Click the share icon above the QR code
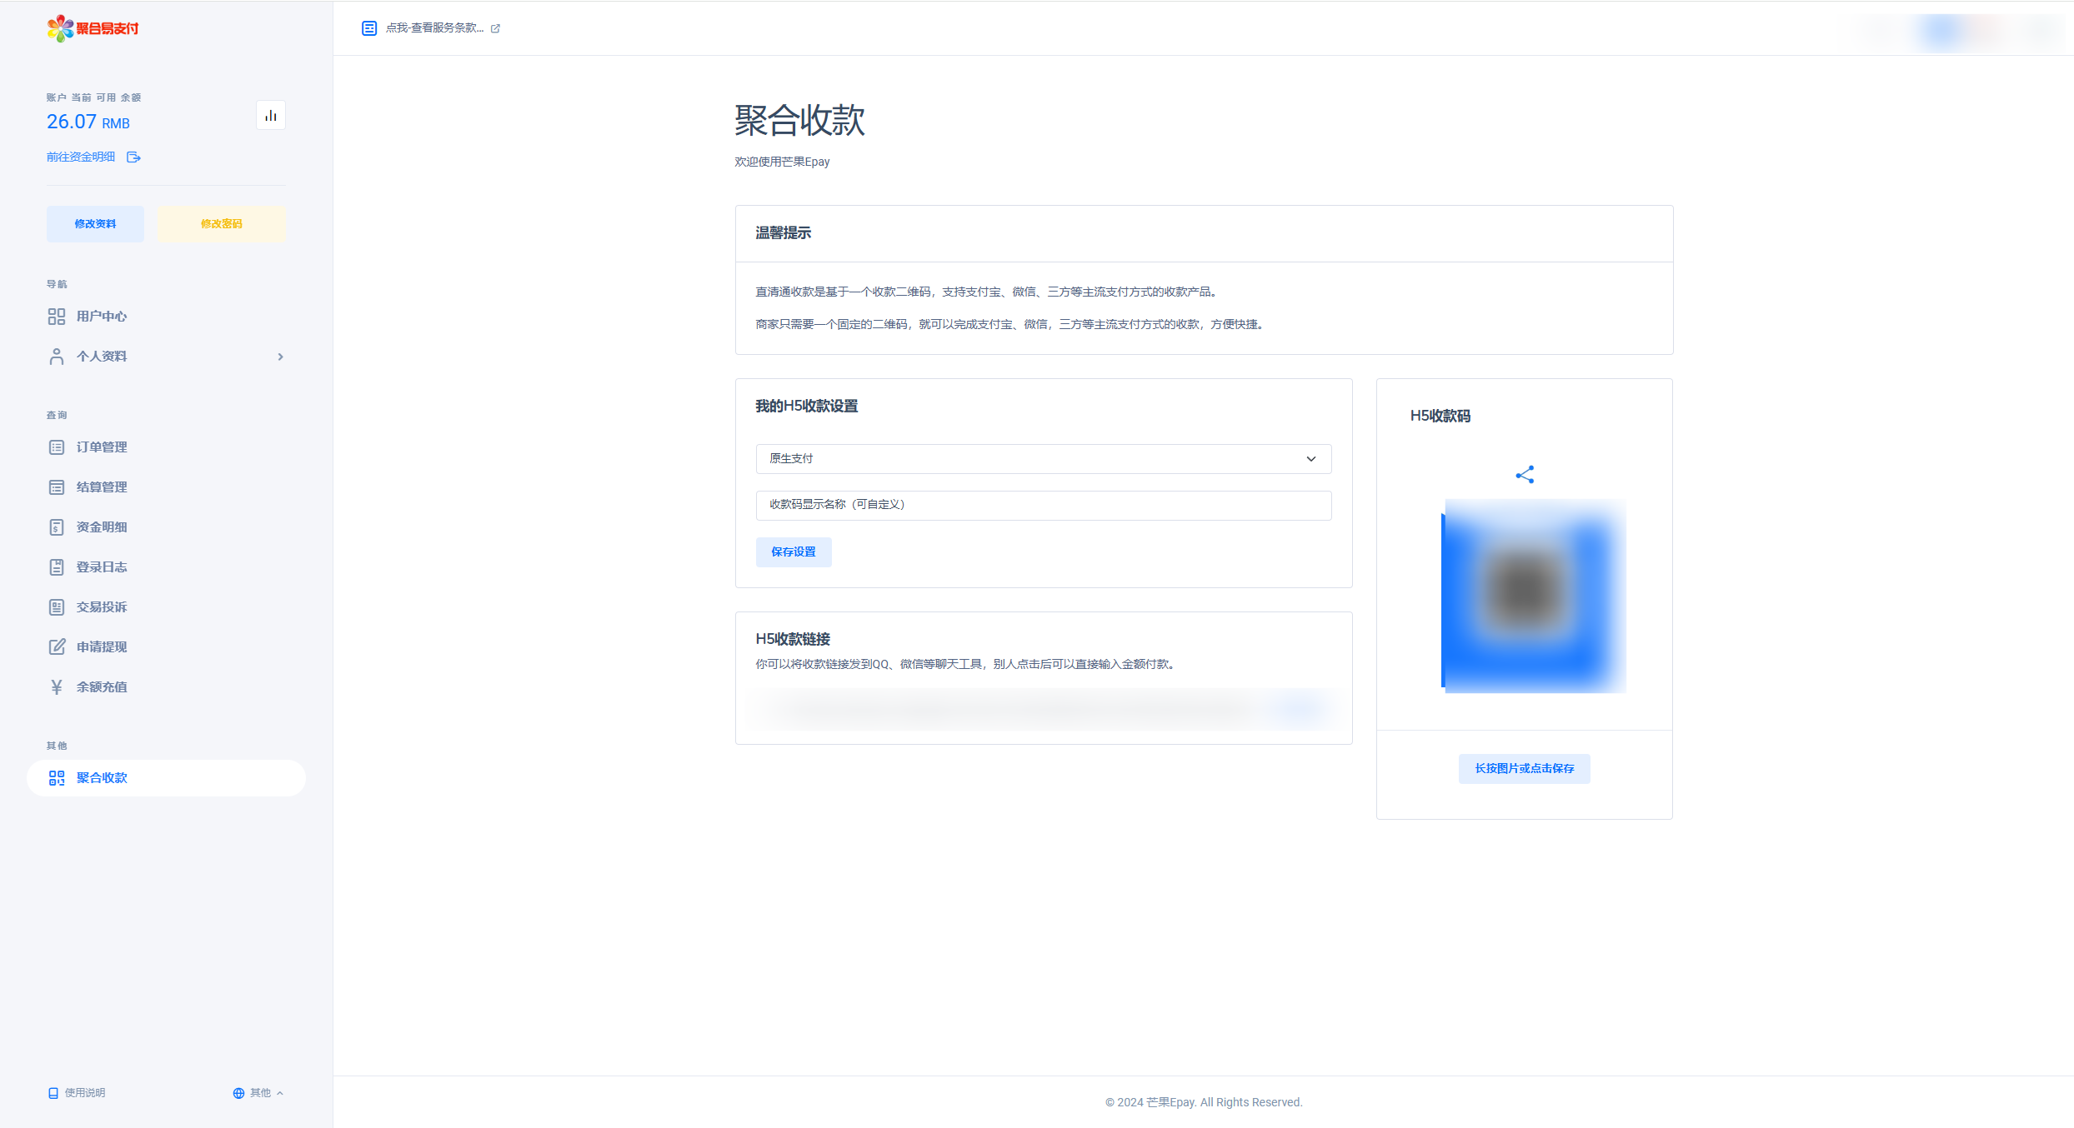This screenshot has height=1128, width=2074. [x=1525, y=475]
